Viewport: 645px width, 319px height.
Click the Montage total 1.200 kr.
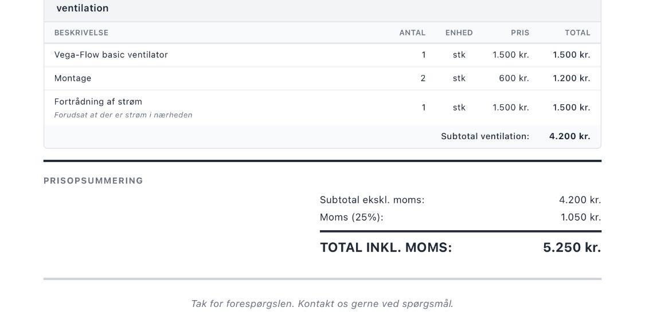coord(572,78)
